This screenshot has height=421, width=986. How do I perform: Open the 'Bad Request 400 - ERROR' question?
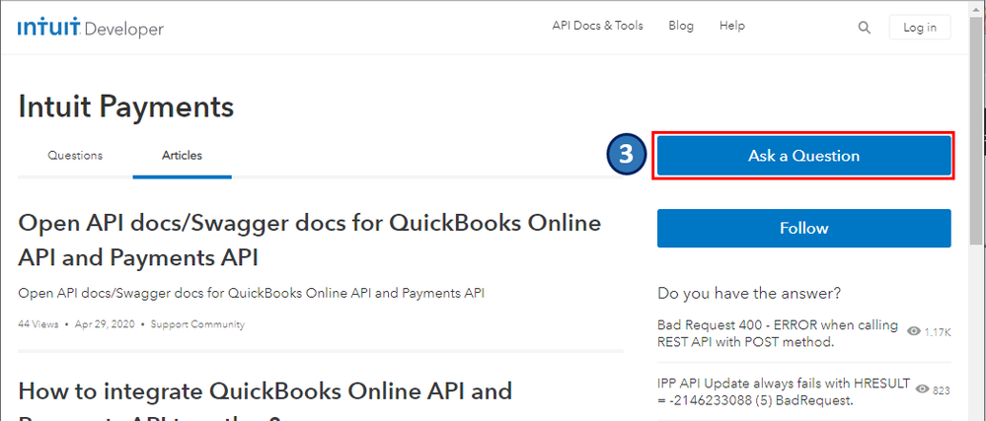pos(778,333)
